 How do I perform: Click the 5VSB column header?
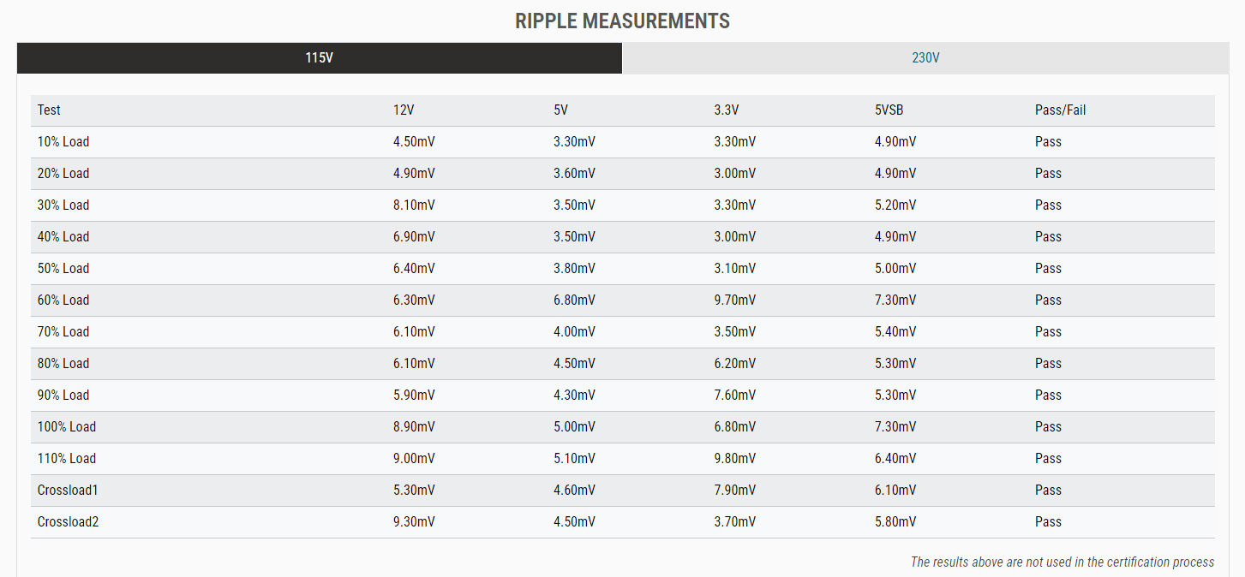pos(889,110)
